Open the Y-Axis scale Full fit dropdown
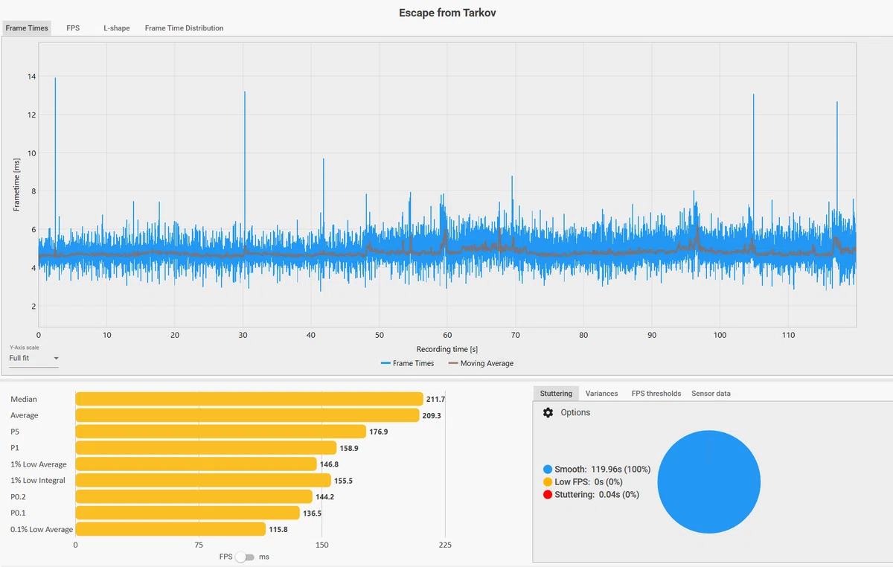Screen dimensions: 893x567 (33, 359)
